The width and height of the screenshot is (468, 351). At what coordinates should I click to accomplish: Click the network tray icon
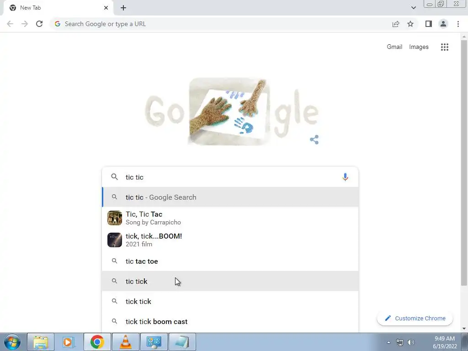point(399,342)
